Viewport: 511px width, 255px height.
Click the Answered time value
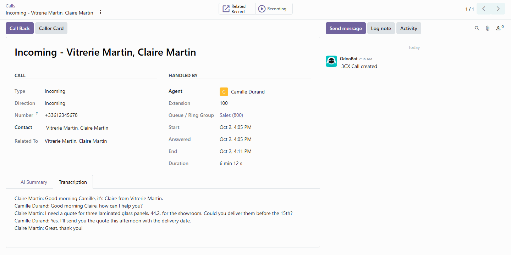(236, 139)
